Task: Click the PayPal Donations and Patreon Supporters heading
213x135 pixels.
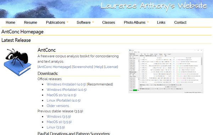Action: click(74, 134)
